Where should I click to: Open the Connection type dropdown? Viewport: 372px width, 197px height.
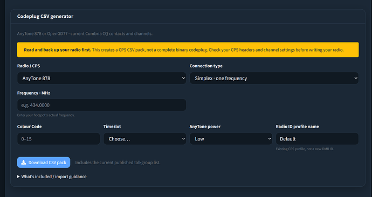pyautogui.click(x=274, y=78)
